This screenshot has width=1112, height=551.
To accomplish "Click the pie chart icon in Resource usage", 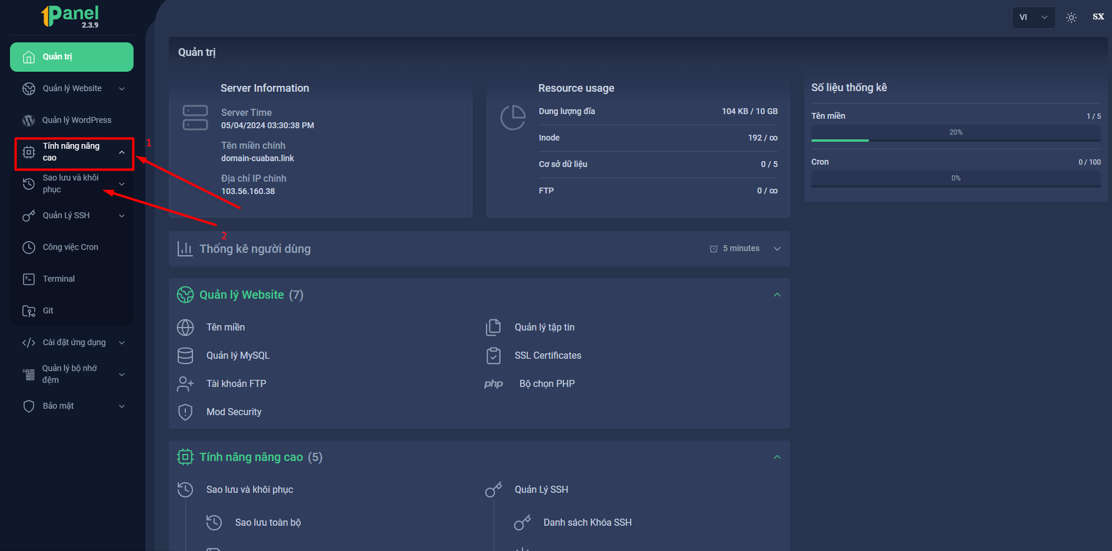I will tap(513, 118).
